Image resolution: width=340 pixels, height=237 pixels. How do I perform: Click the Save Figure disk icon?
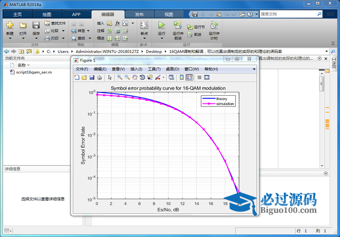(92, 77)
